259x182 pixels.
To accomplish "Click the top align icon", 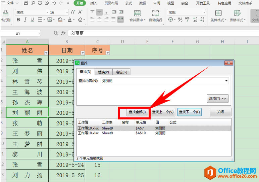I will click(92, 12).
